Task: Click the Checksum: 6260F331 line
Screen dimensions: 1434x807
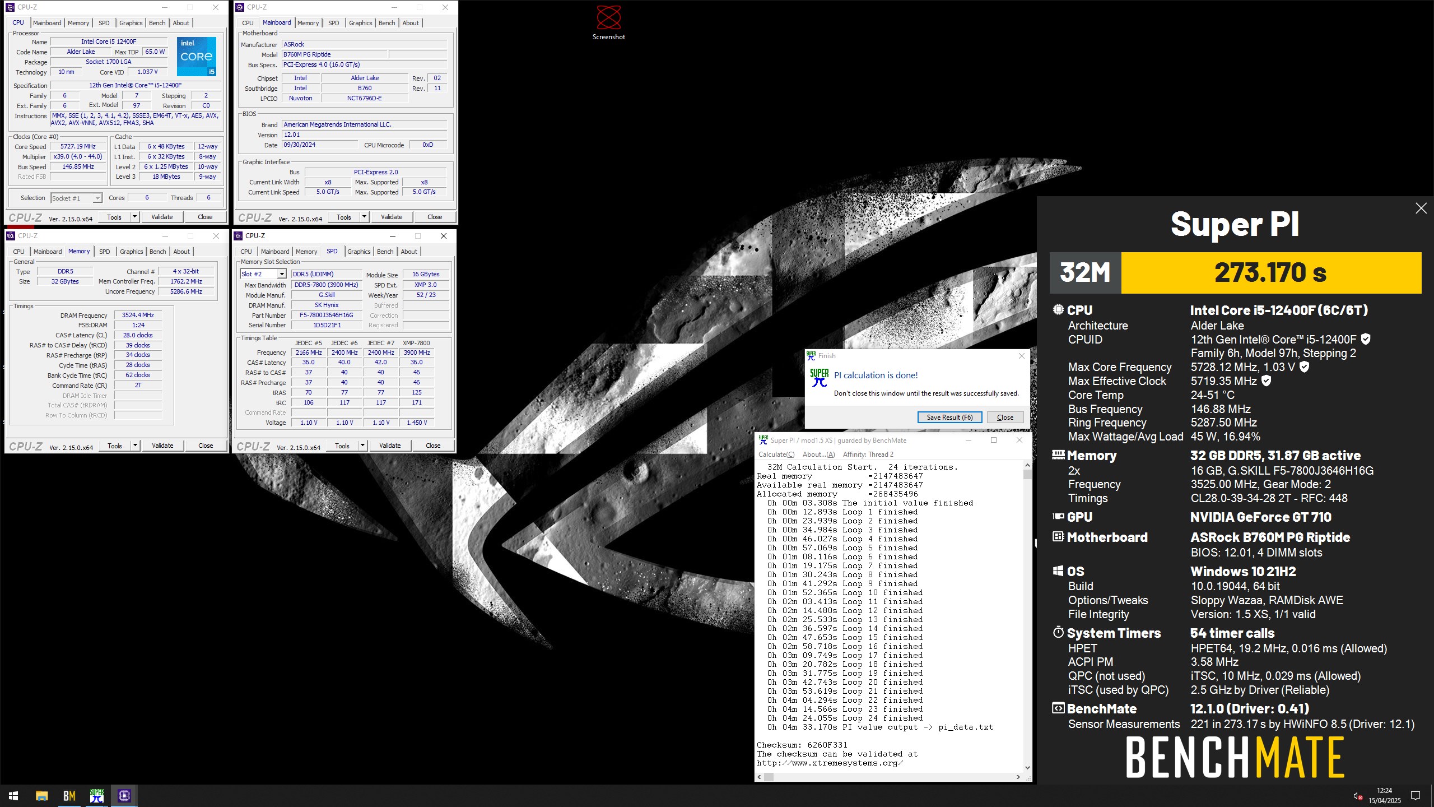Action: [x=802, y=745]
